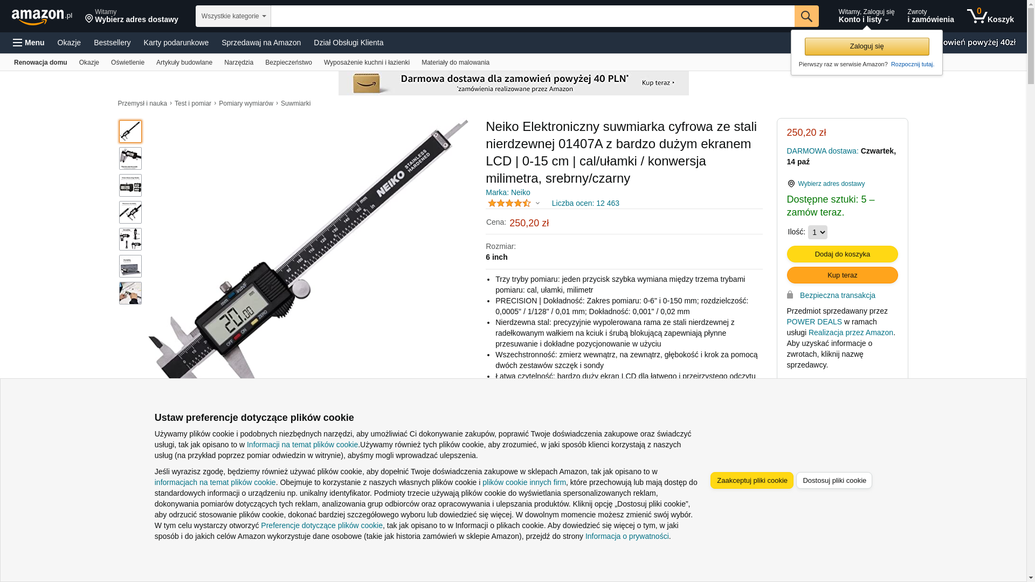1035x582 pixels.
Task: Open Wszystkie kategorie search dropdown
Action: tap(233, 16)
